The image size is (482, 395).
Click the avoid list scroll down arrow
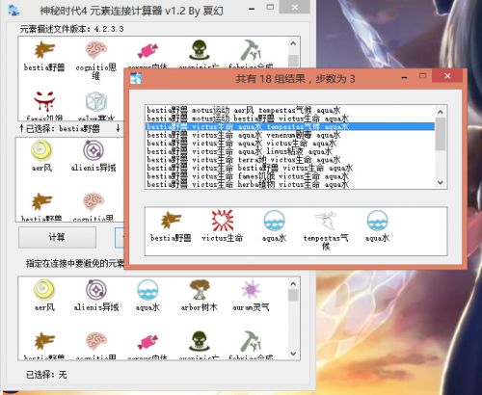click(293, 354)
